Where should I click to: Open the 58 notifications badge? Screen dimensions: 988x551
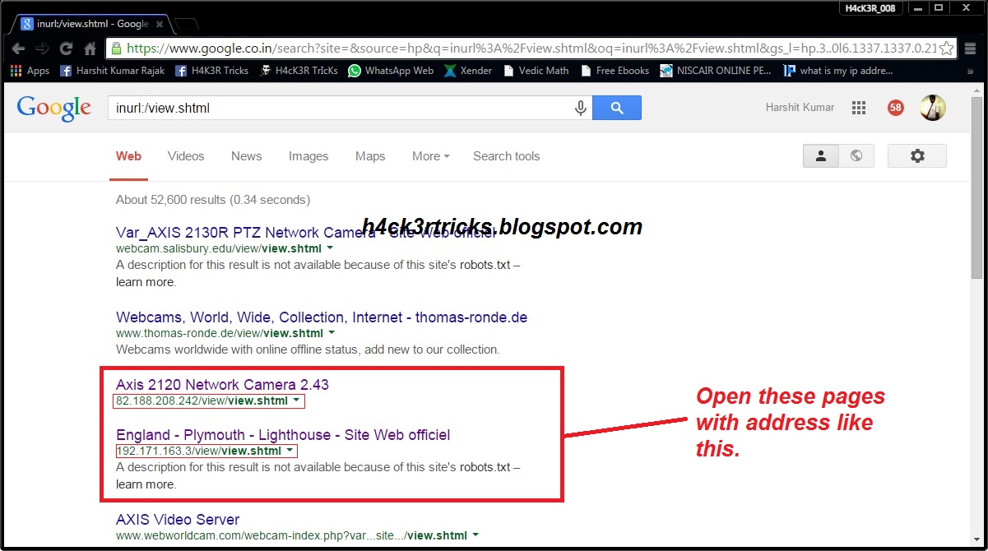point(896,108)
